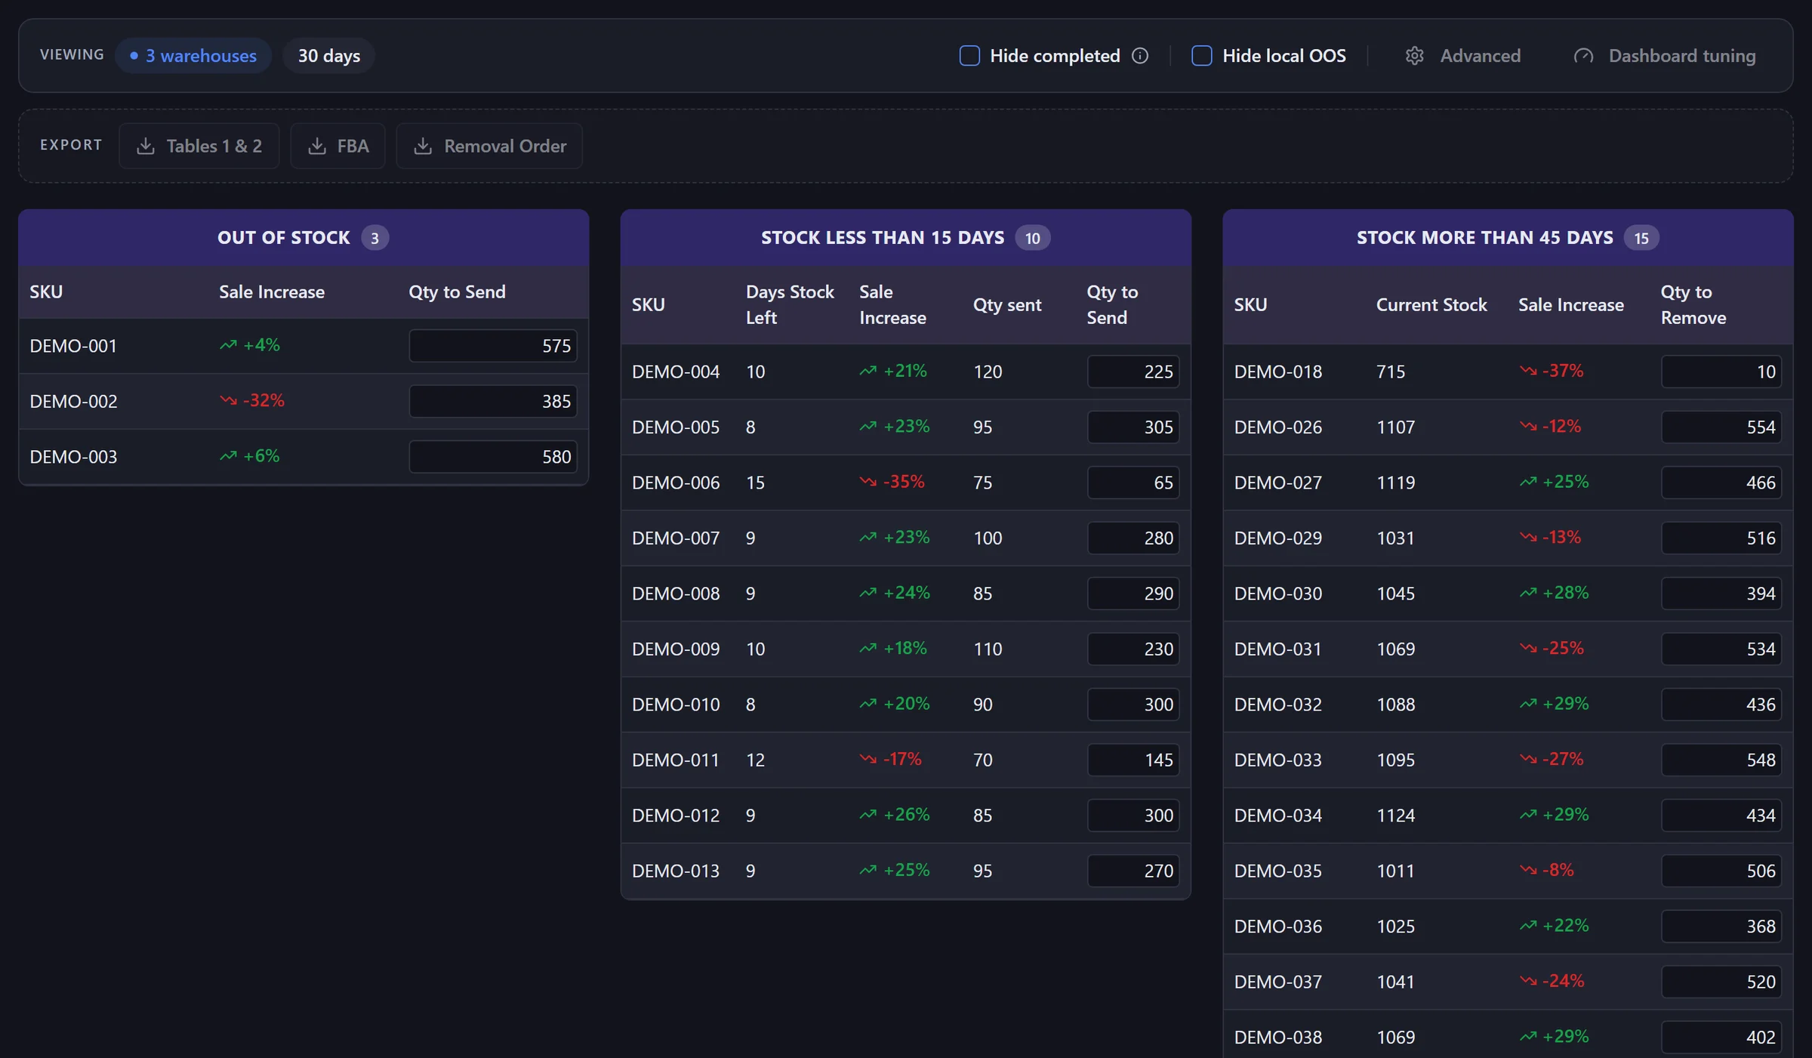The height and width of the screenshot is (1058, 1812).
Task: Export Tables 1 & 2
Action: [x=199, y=146]
